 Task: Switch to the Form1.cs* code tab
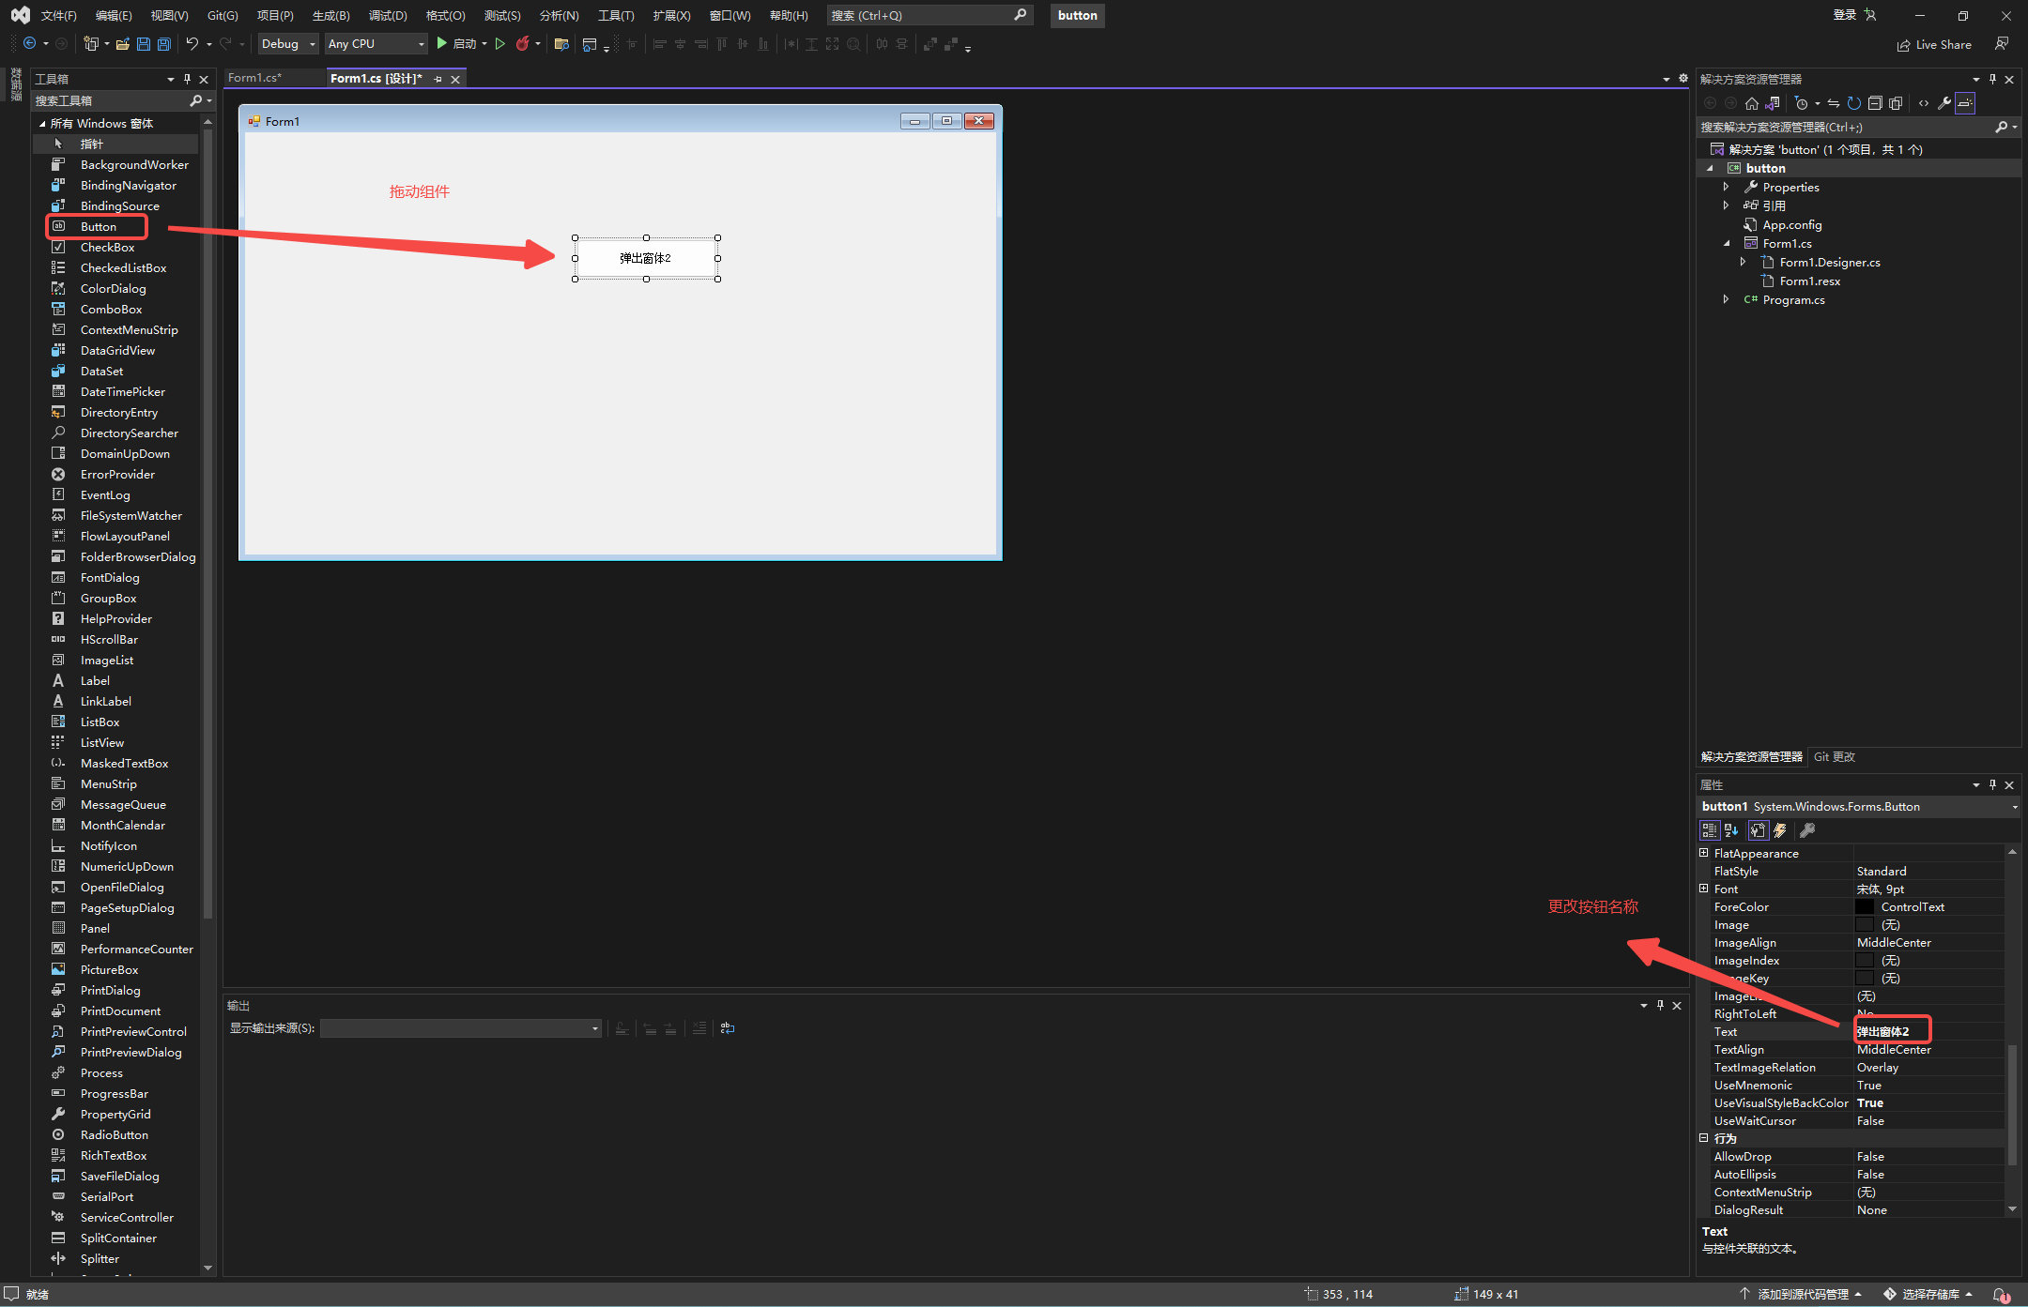coord(254,78)
